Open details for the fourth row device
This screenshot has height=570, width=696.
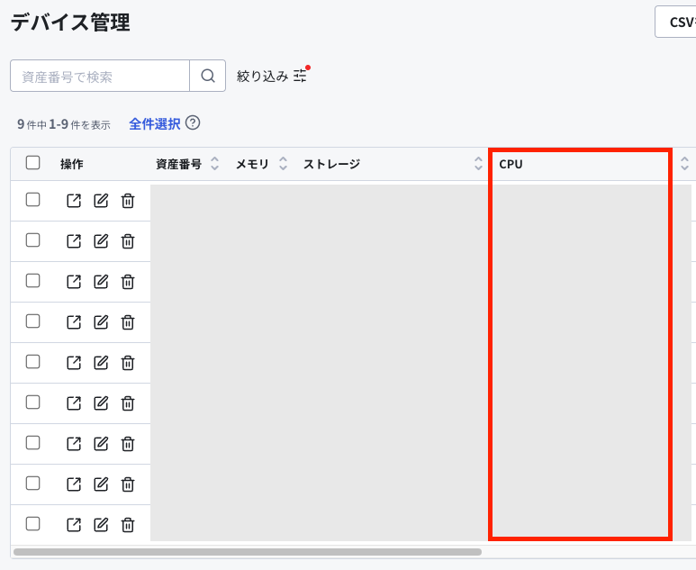pos(74,322)
